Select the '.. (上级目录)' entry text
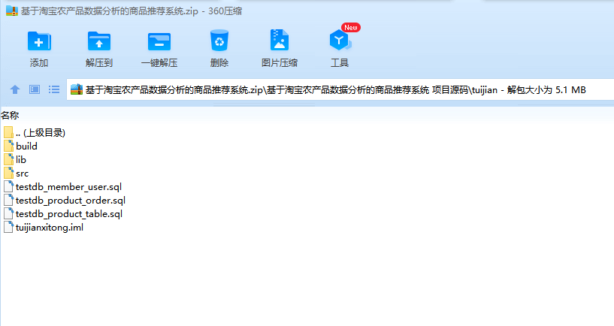 [x=41, y=133]
